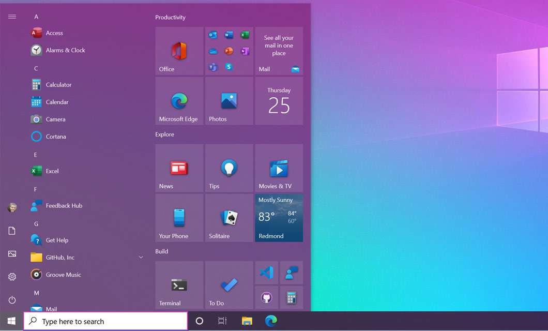
Task: Launch the Camera app
Action: 87,119
